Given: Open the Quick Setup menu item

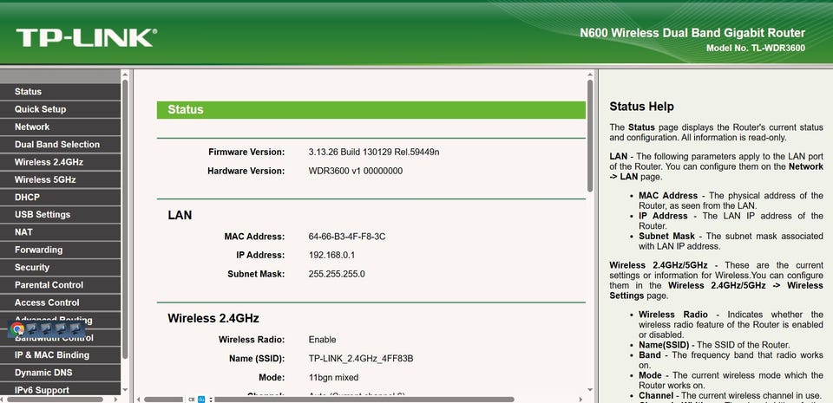Looking at the screenshot, I should pos(40,109).
